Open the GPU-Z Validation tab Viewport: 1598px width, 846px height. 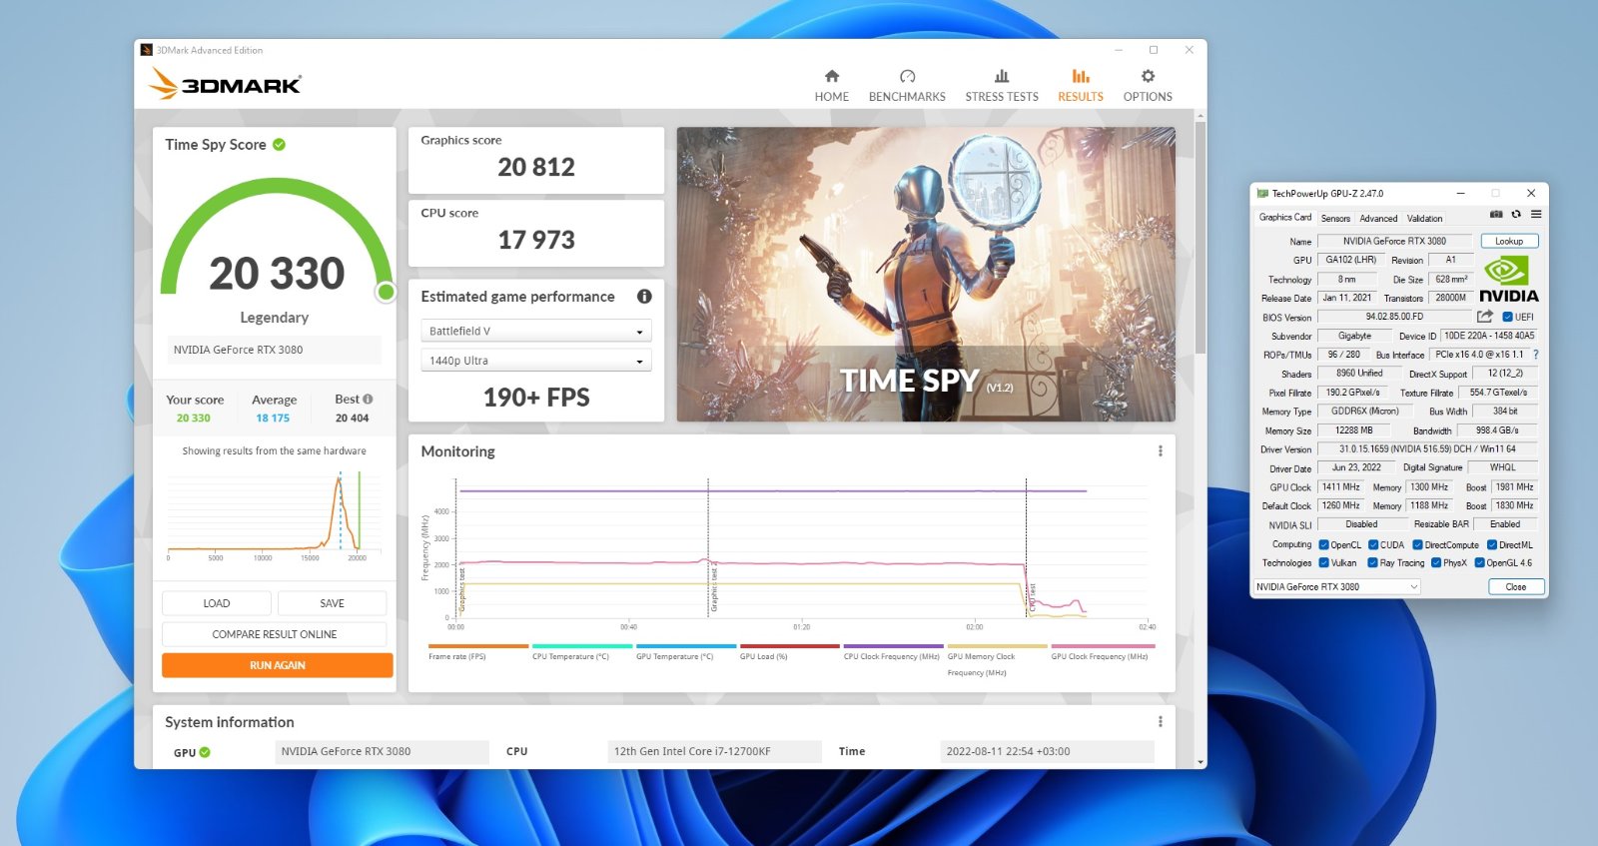click(1424, 219)
